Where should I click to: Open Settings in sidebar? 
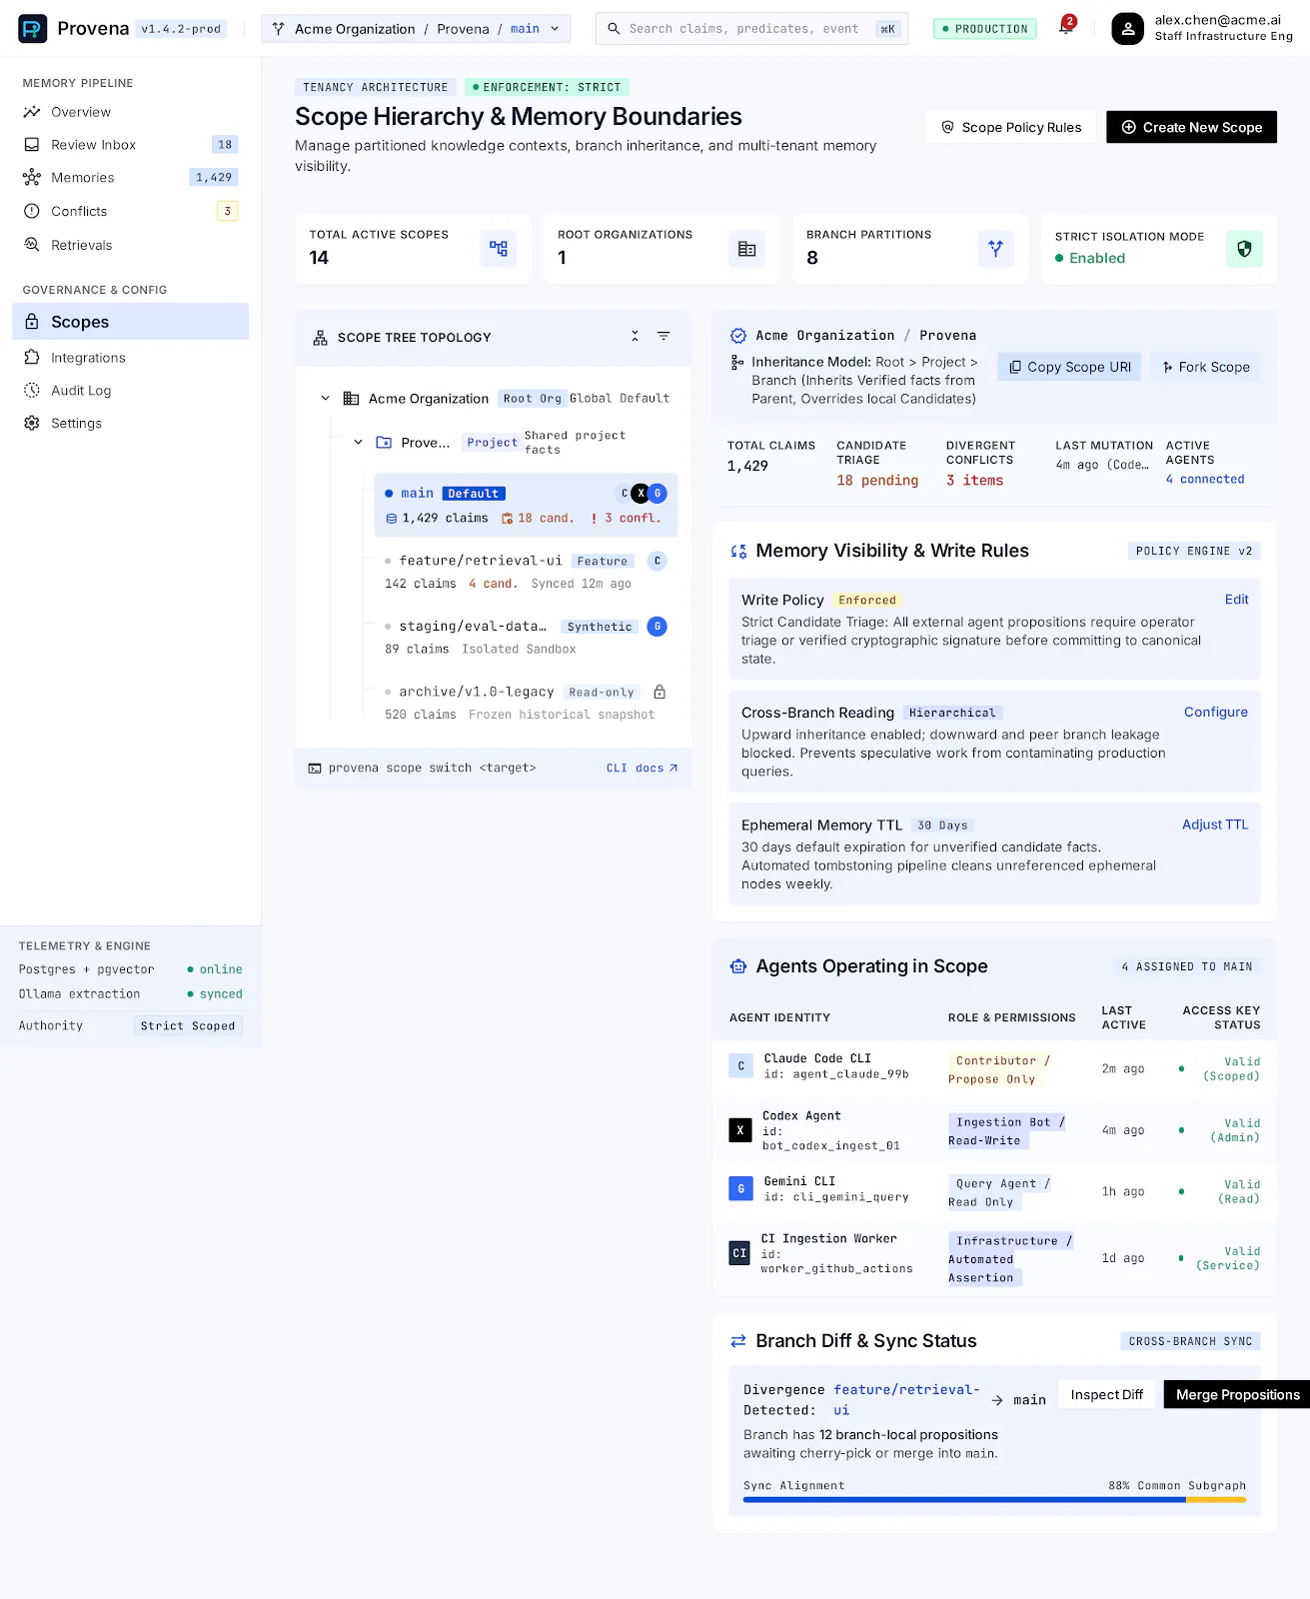coord(130,424)
